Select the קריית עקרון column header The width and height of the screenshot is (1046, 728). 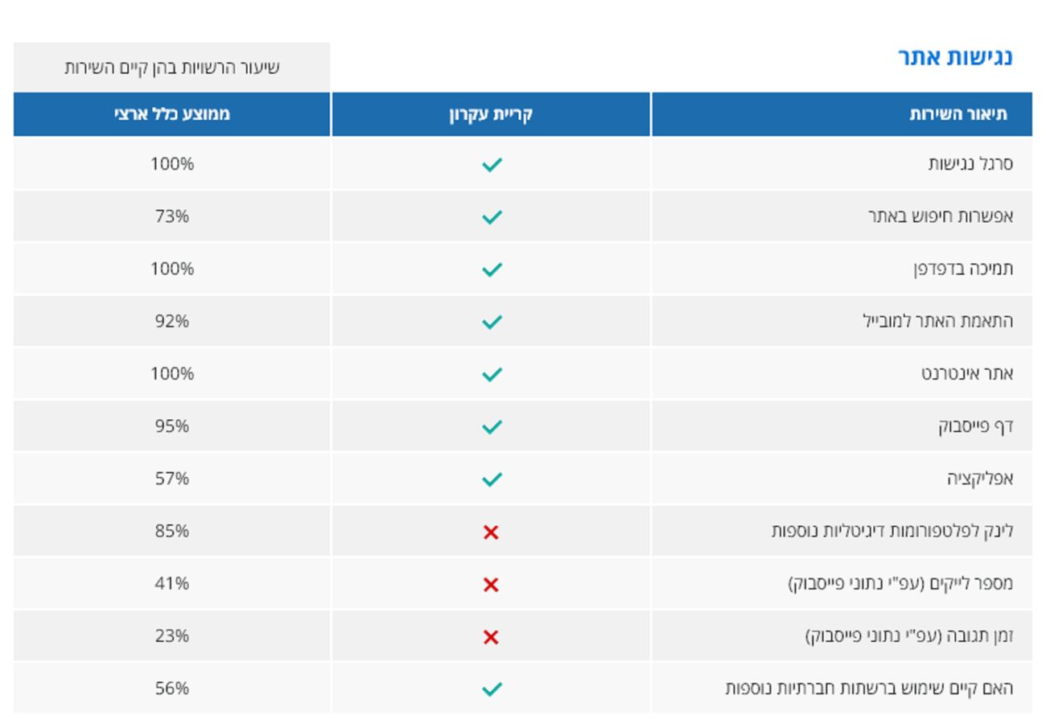pos(491,114)
